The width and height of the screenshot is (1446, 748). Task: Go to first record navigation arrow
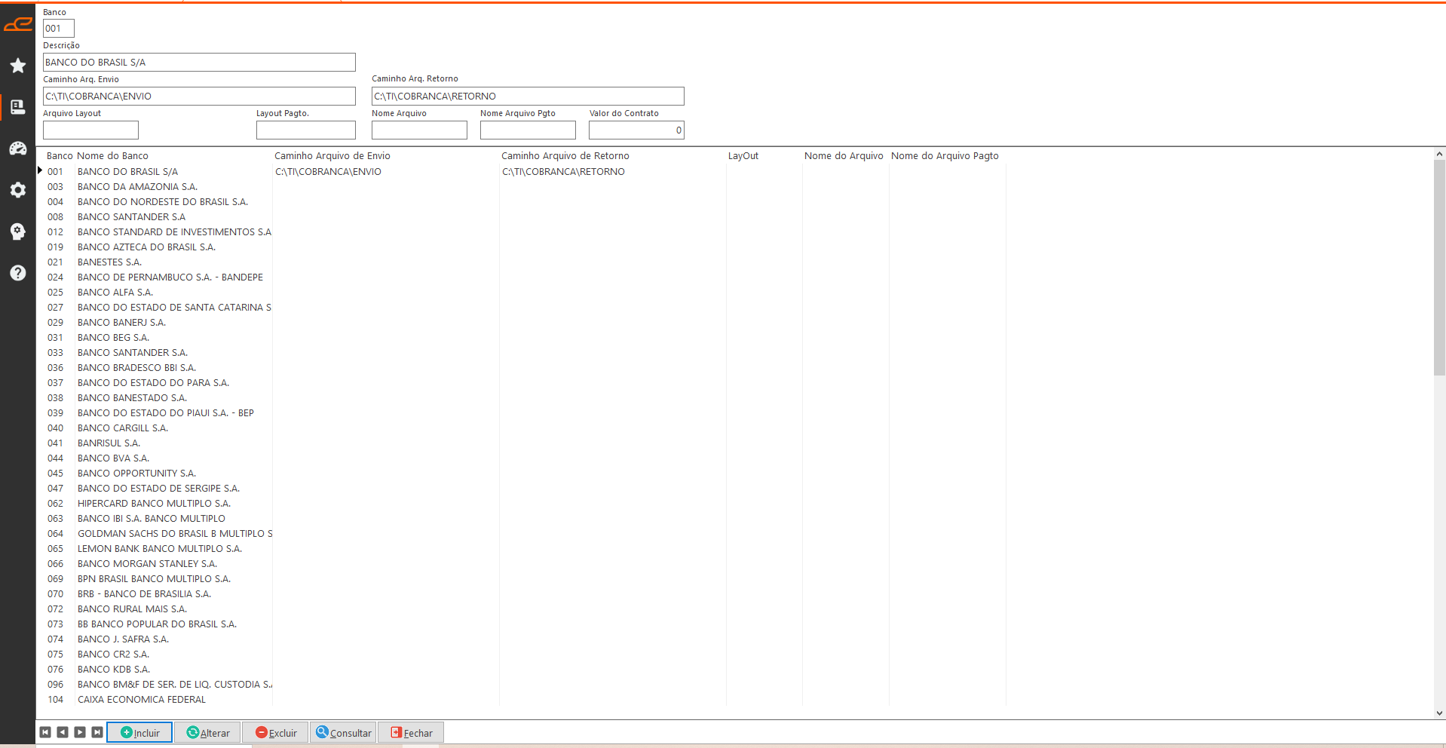pyautogui.click(x=45, y=732)
